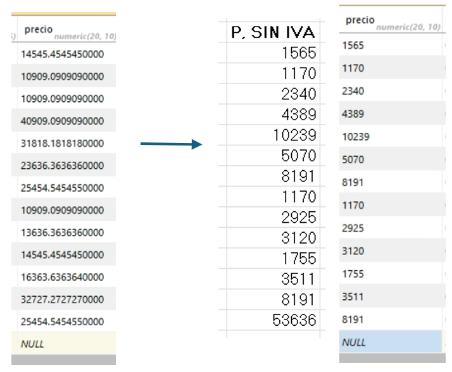Click the left table's horizontal scrollbar

coord(63,360)
